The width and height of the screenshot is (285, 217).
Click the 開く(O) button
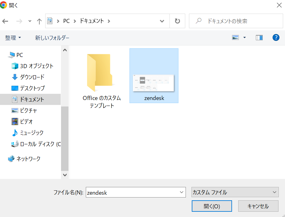click(212, 206)
